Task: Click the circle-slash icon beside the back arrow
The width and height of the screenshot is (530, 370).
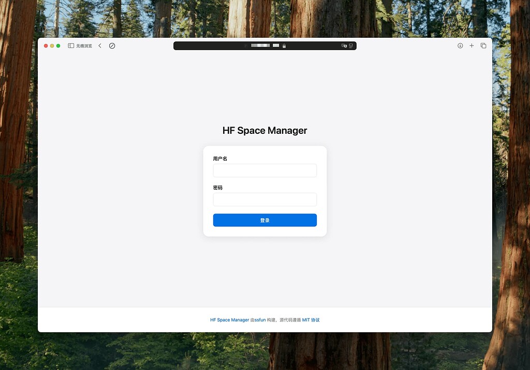Action: coord(112,45)
